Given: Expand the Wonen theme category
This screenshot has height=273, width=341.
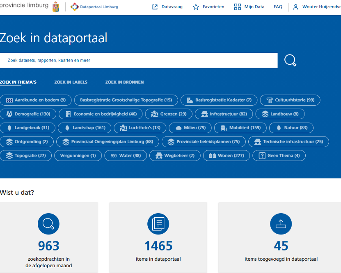Looking at the screenshot, I should [226, 155].
